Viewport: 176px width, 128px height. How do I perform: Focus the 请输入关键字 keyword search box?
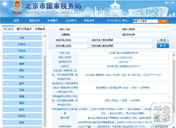(145, 21)
